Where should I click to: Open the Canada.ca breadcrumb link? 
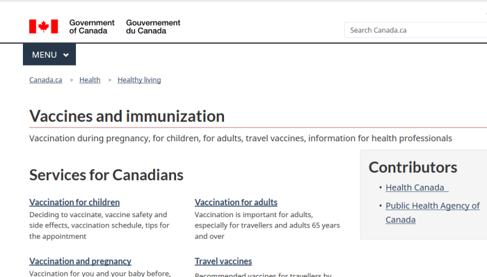point(46,80)
